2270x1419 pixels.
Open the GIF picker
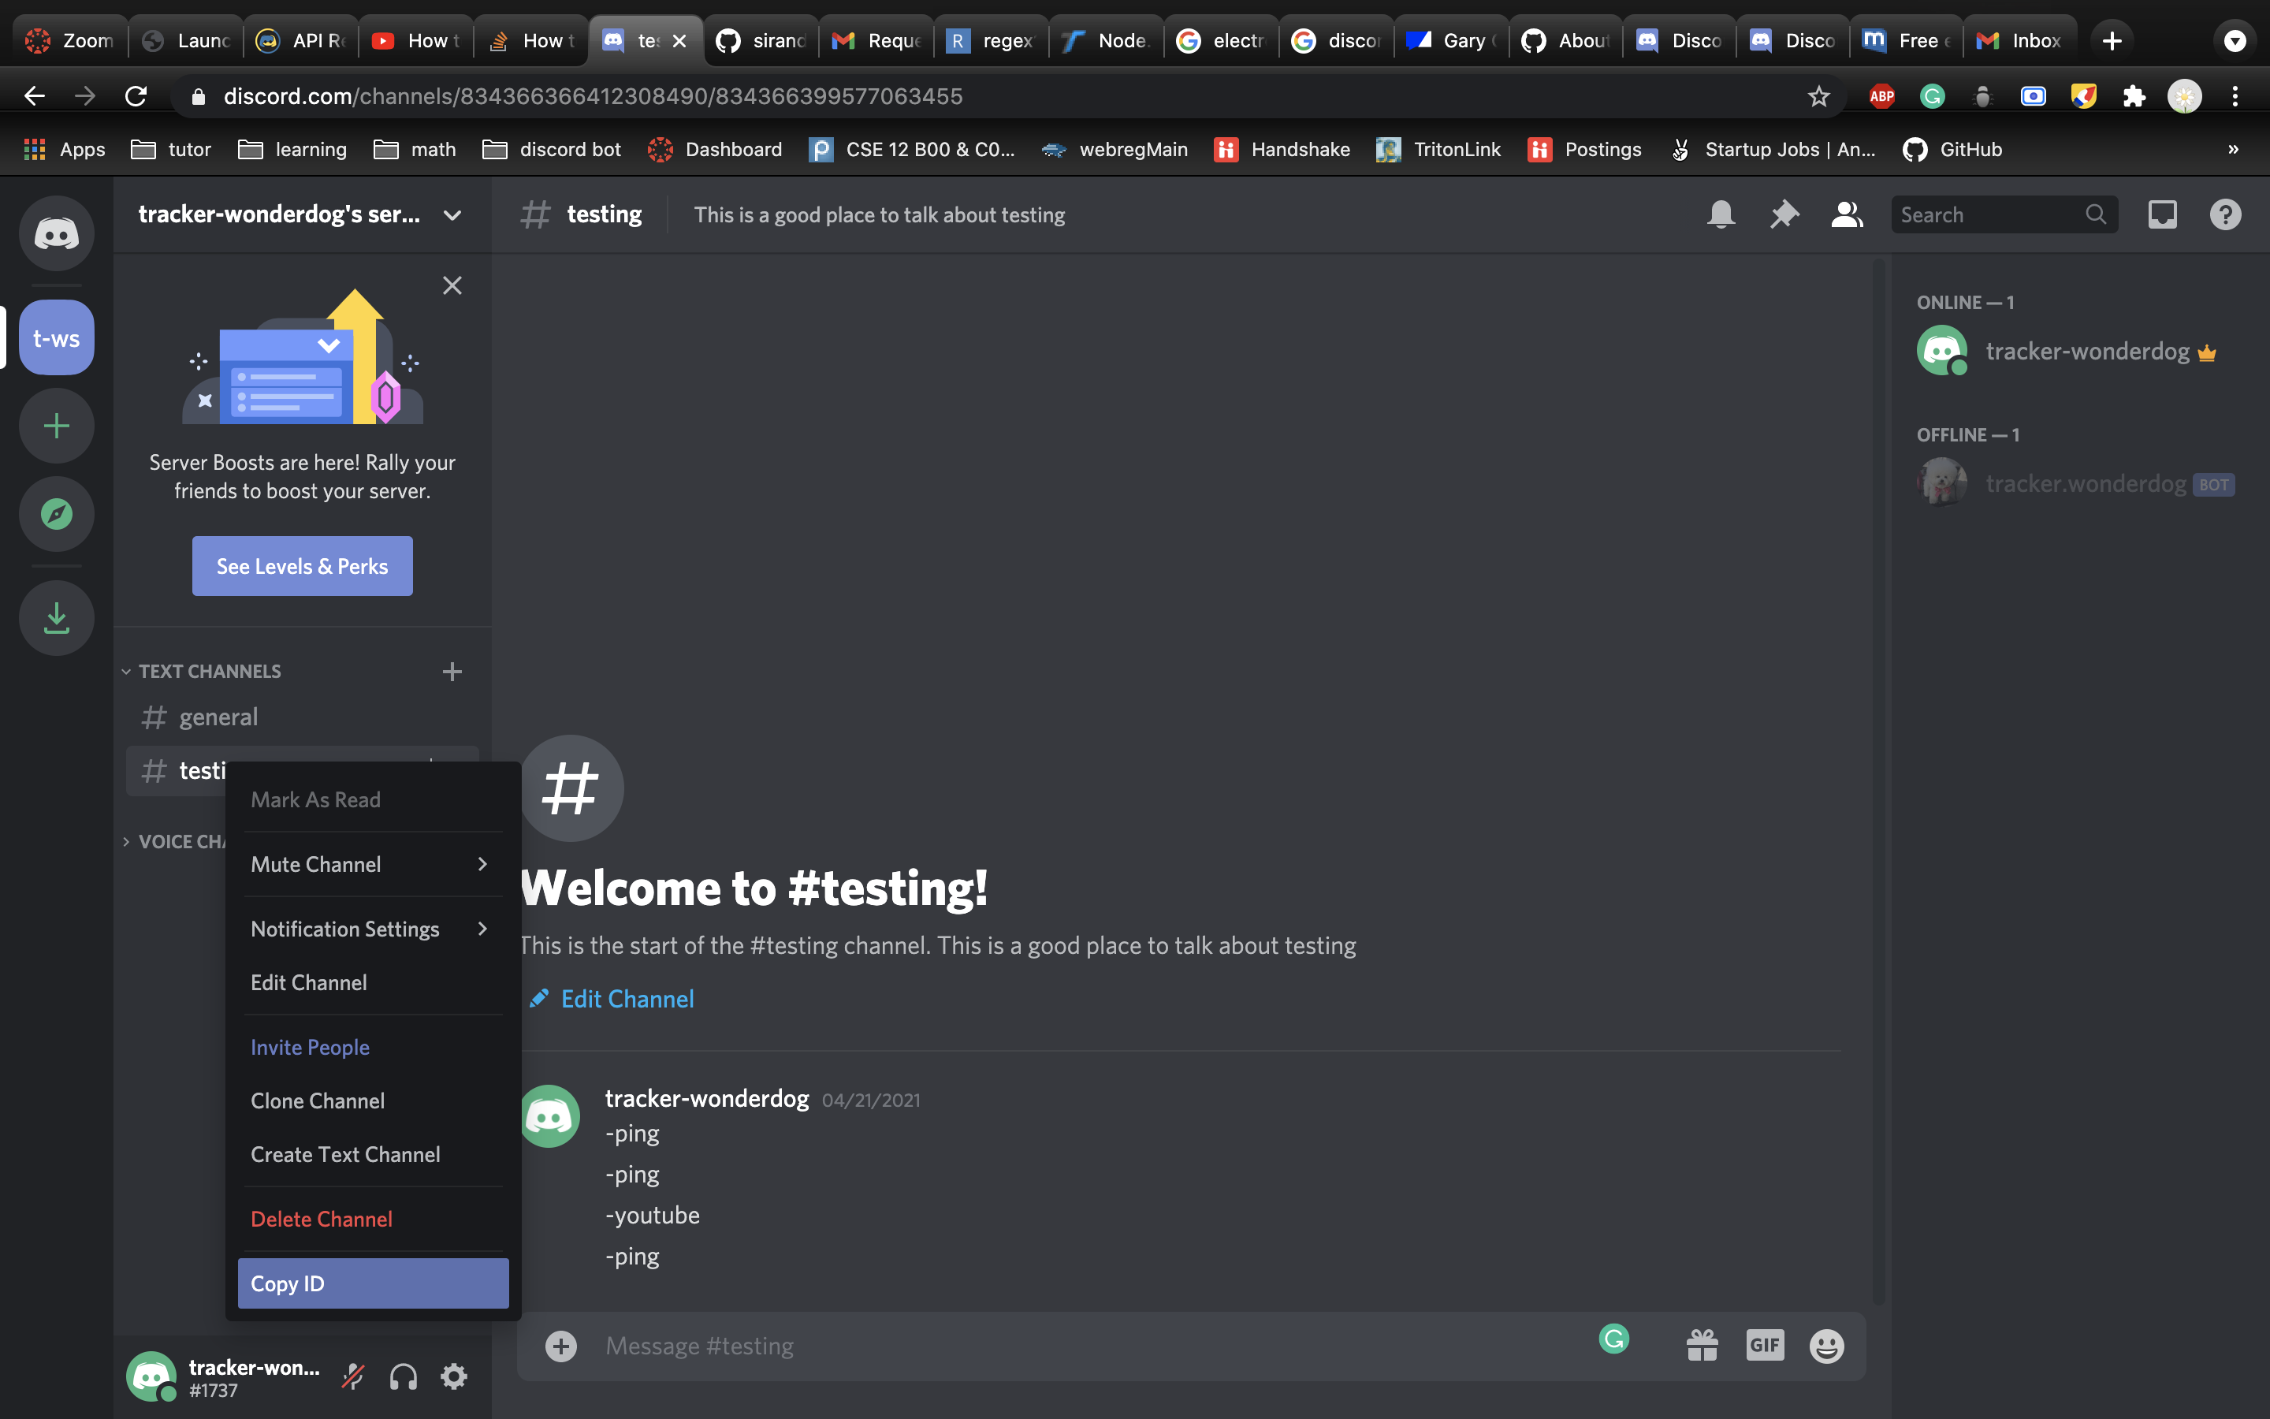pyautogui.click(x=1765, y=1346)
